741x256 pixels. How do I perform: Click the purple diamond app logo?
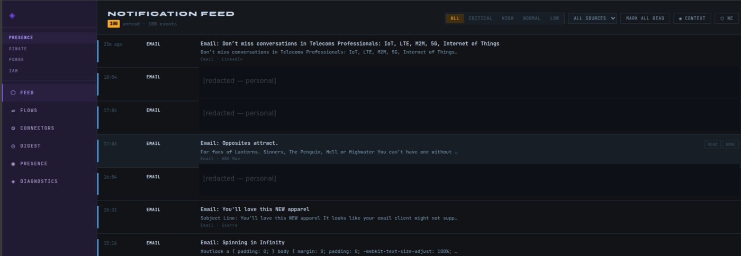(x=12, y=15)
